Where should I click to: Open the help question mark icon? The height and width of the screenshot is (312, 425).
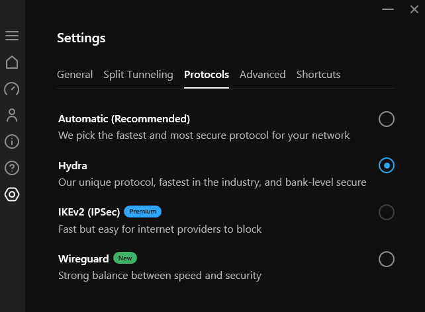click(12, 168)
